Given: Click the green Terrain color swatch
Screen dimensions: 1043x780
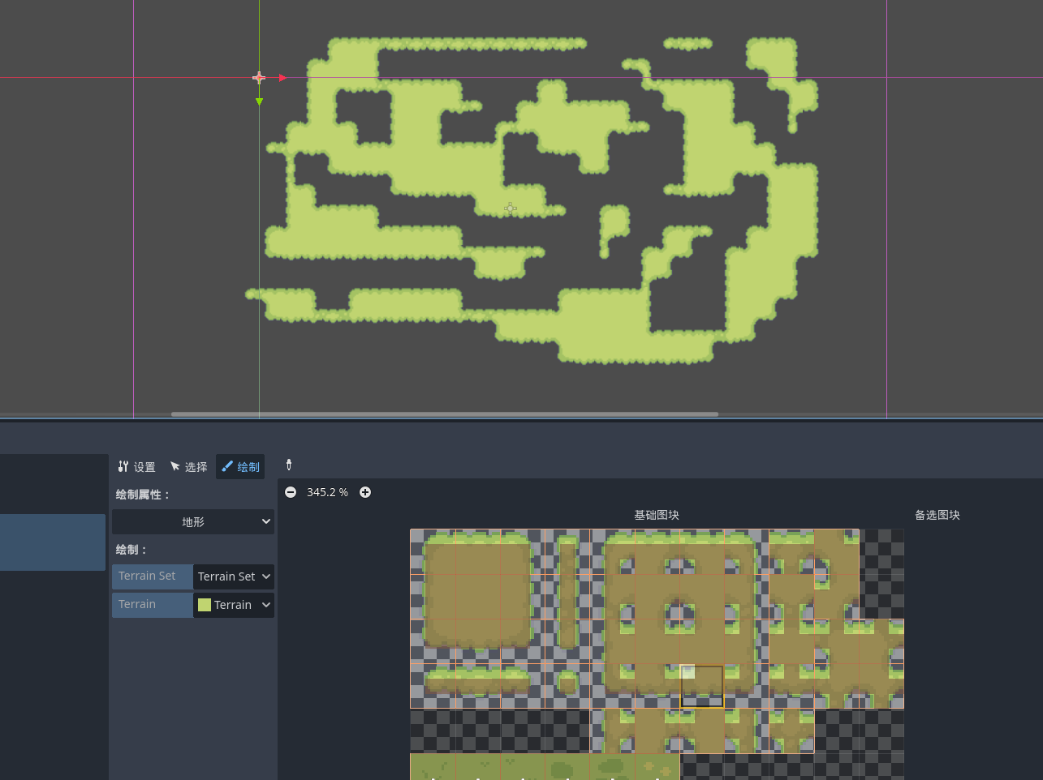Looking at the screenshot, I should 205,605.
